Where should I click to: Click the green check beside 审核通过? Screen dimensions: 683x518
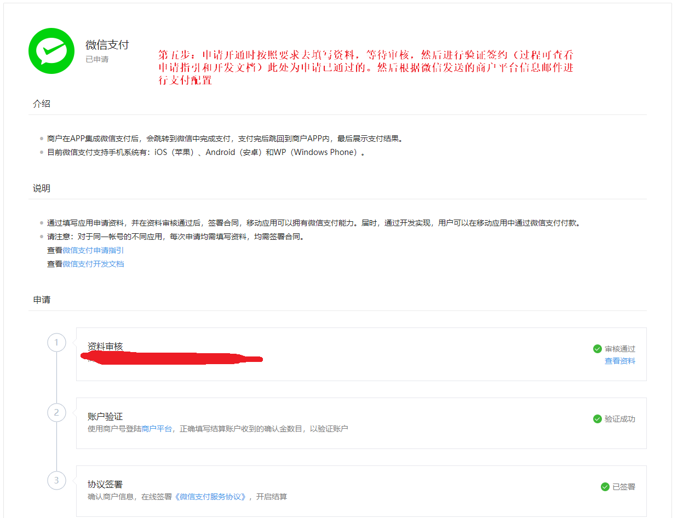pos(598,349)
